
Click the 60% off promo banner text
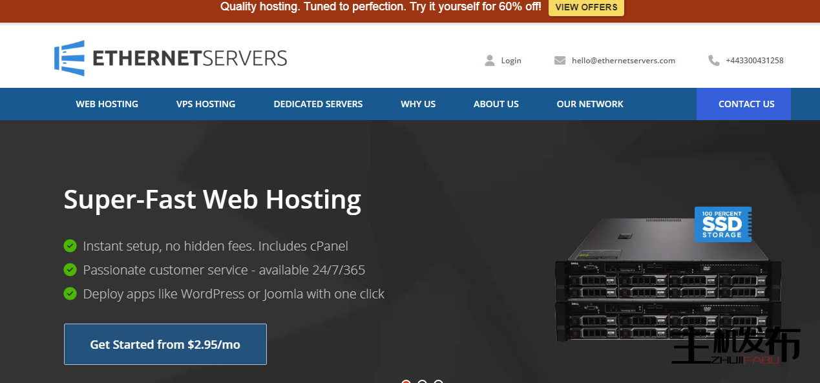[x=381, y=7]
